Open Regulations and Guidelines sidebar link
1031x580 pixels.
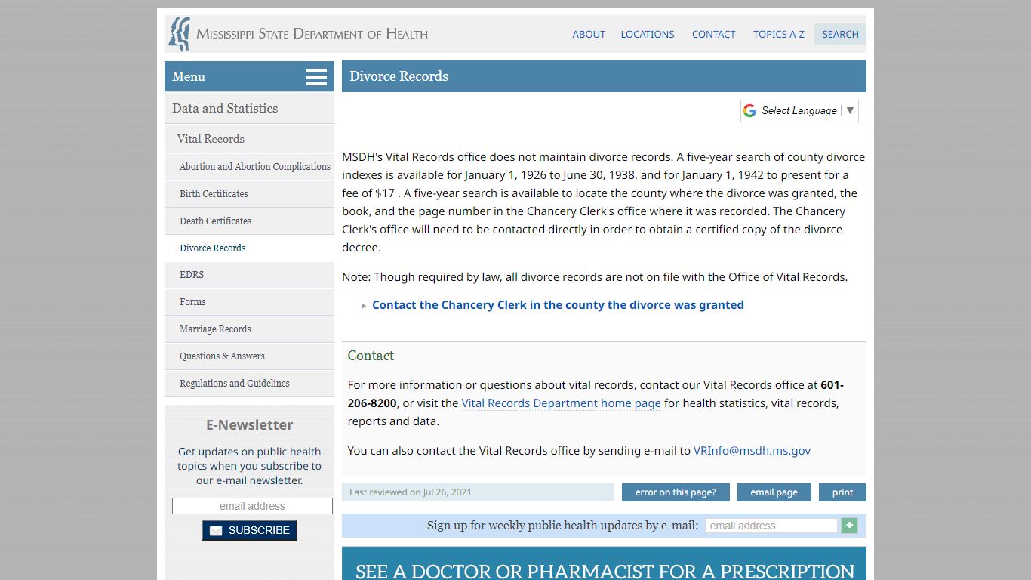[249, 384]
